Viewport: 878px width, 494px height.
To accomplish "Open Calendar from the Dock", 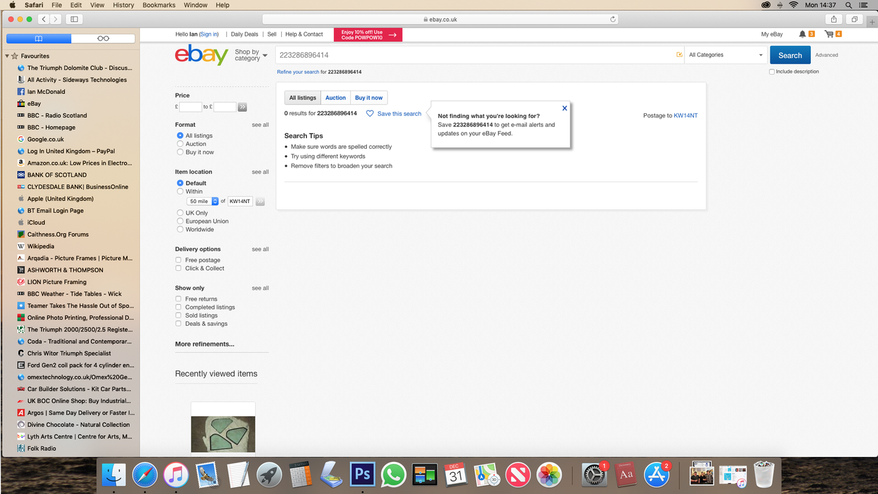I will pos(455,475).
